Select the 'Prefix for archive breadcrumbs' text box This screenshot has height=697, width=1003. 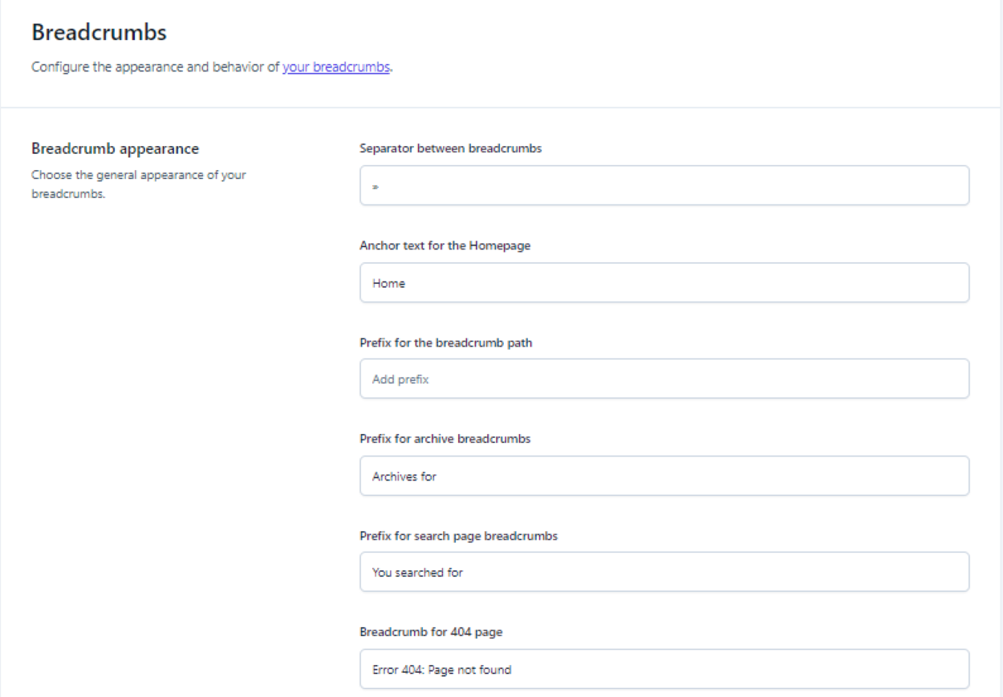point(664,476)
